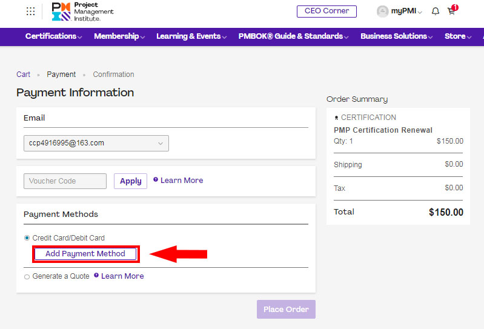The width and height of the screenshot is (484, 329).
Task: Click info icon beside voucher Learn More
Action: tap(156, 179)
